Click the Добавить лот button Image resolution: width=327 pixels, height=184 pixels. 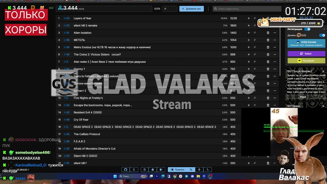tap(192, 9)
